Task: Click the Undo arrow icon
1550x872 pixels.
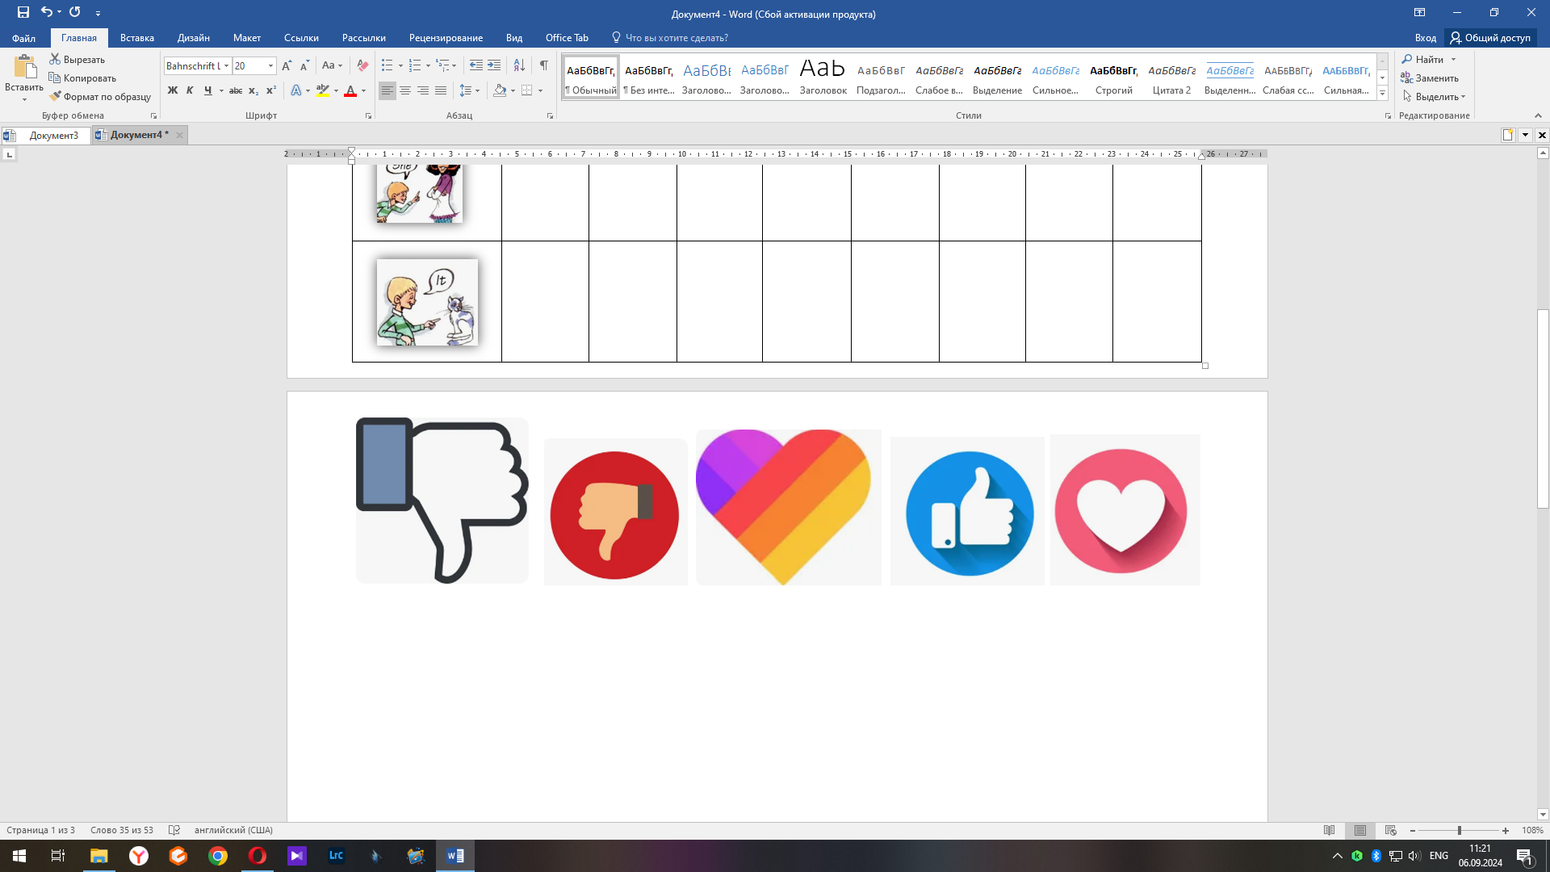Action: coord(47,12)
